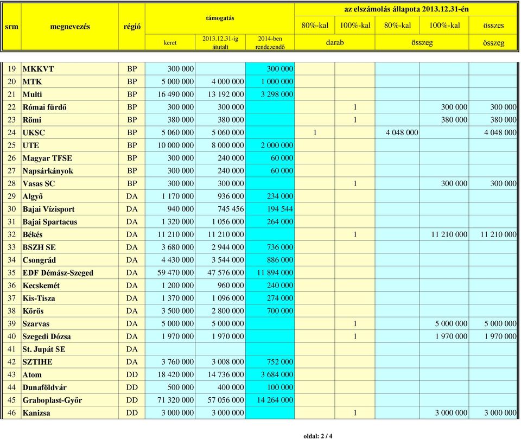
Task: Select 'St. Jupát SE' cell
Action: pos(70,349)
